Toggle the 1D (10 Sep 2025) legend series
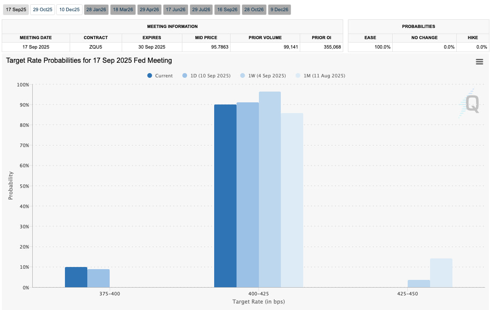Screen dimensions: 492x310 (x=206, y=76)
